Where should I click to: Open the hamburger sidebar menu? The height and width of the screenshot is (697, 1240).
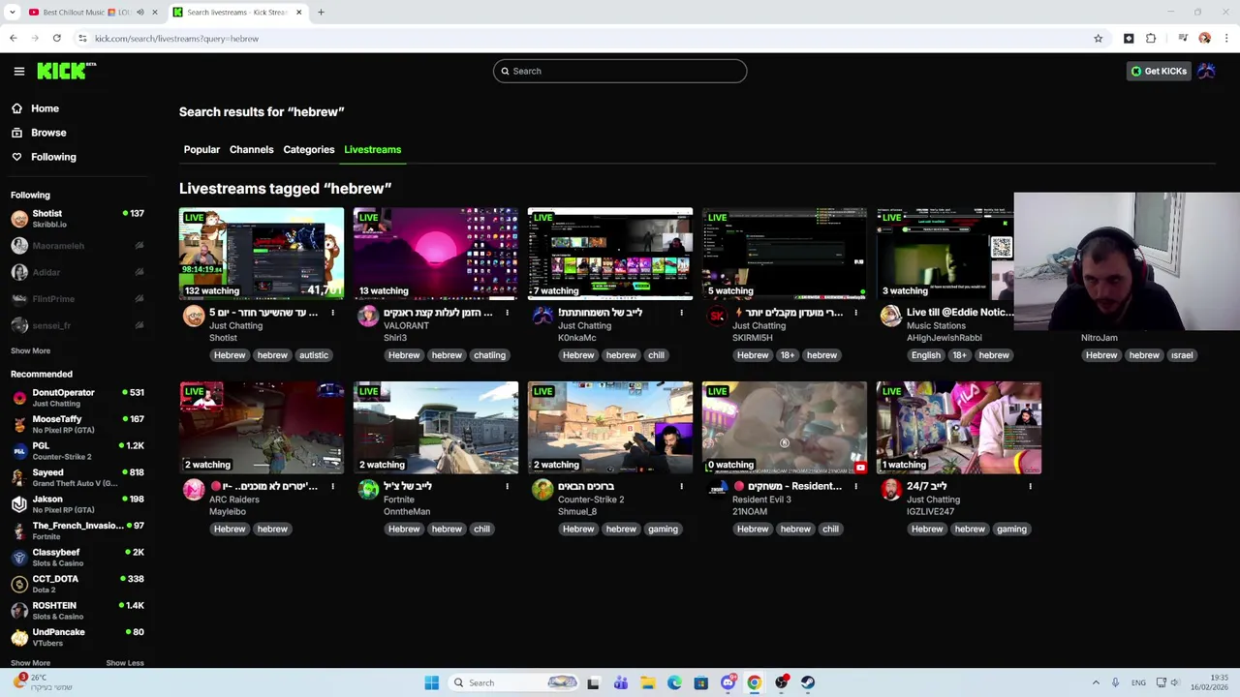(x=18, y=71)
